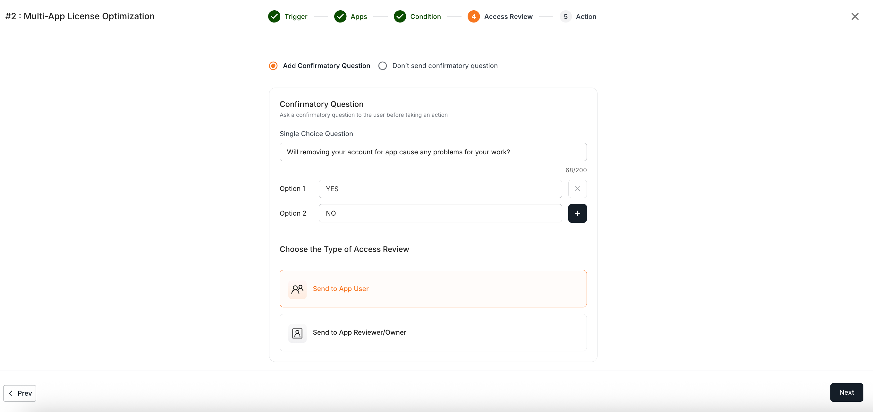Close the workflow editor with X
This screenshot has height=412, width=873.
click(x=855, y=16)
